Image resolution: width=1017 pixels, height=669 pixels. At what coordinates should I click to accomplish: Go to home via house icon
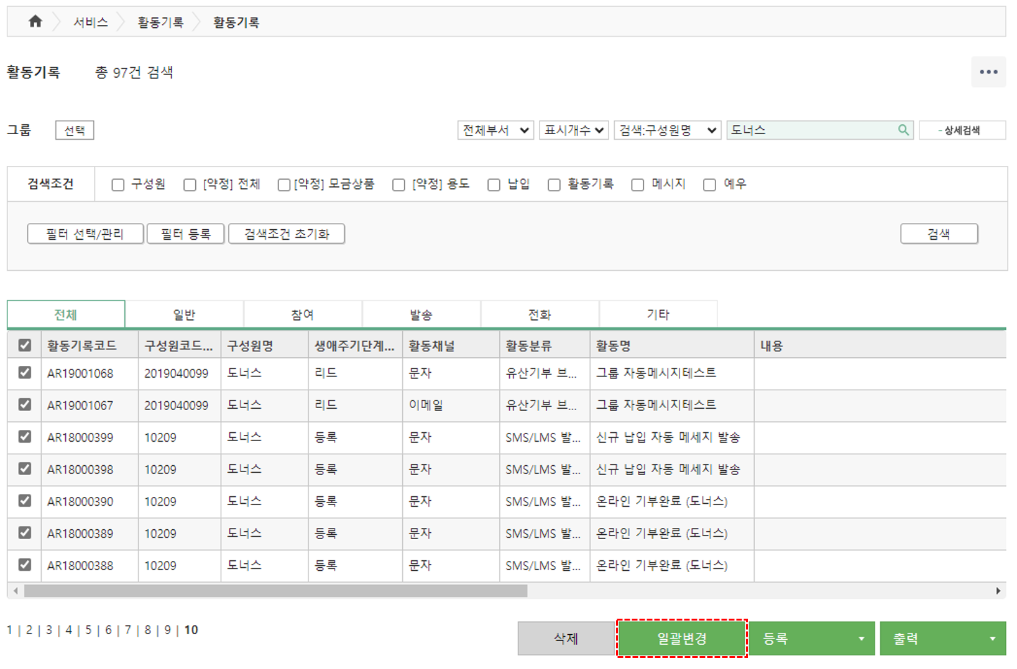point(35,22)
